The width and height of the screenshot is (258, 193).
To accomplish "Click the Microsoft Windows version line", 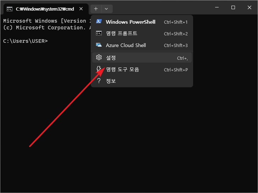I will tap(47, 21).
